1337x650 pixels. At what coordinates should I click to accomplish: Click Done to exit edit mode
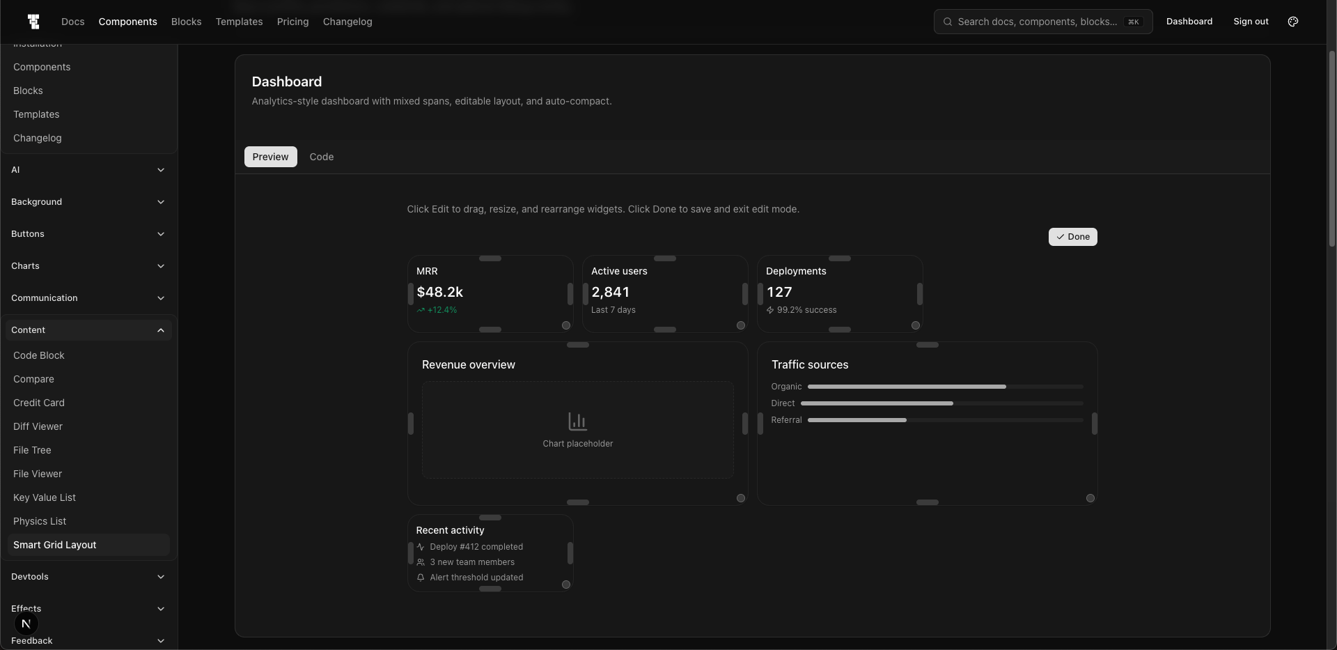1073,237
